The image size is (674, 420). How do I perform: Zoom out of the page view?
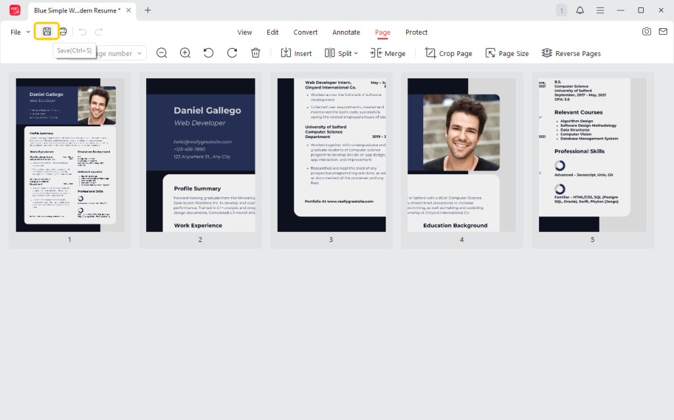pos(161,53)
